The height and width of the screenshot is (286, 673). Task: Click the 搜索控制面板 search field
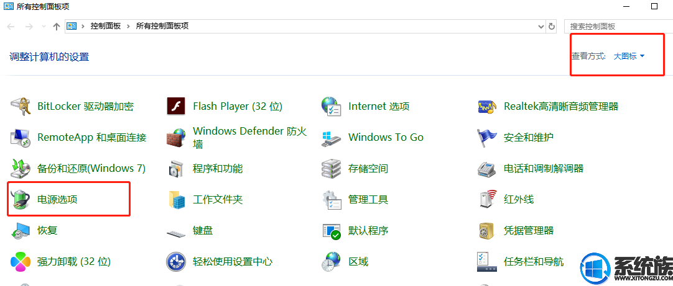[618, 27]
